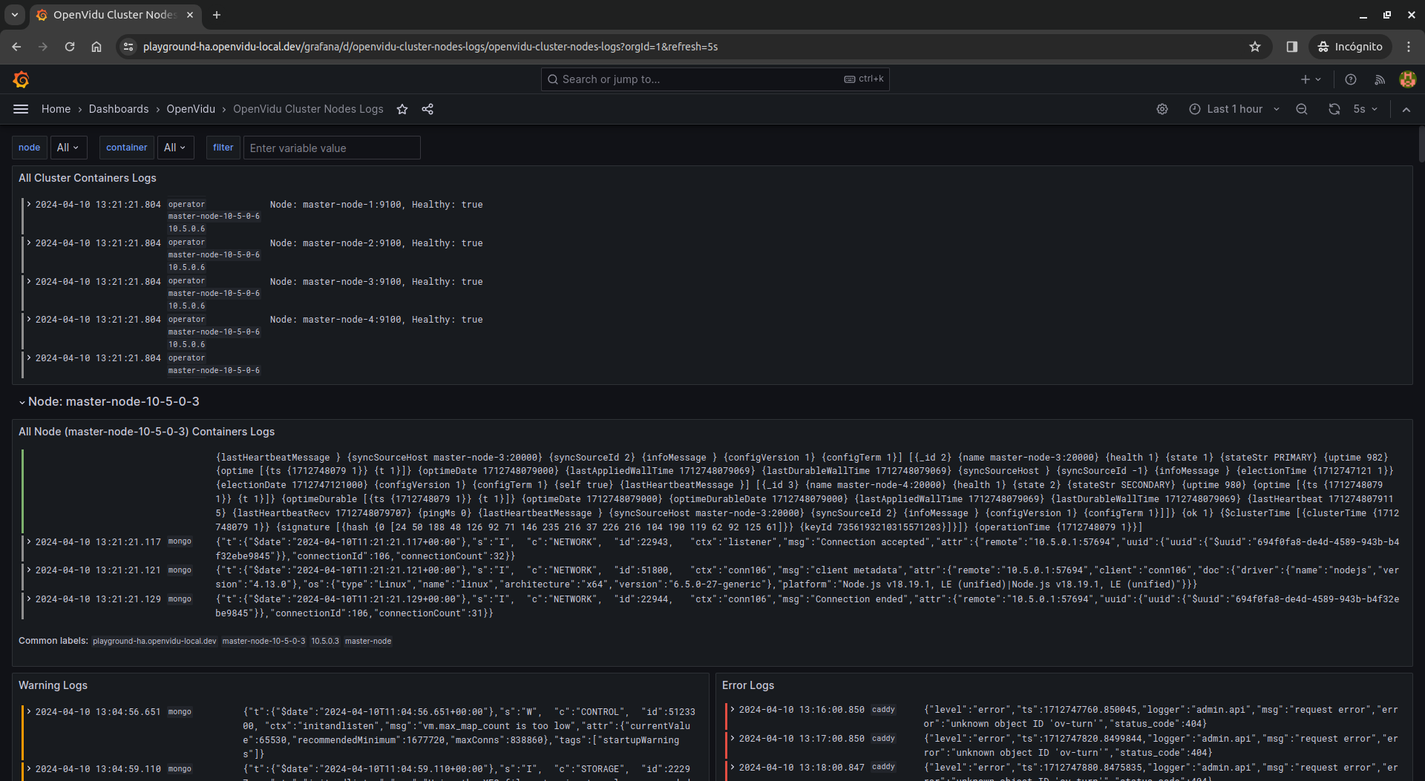Zoom out the dashboard time range
Screen dimensions: 1425x781
pyautogui.click(x=1302, y=109)
